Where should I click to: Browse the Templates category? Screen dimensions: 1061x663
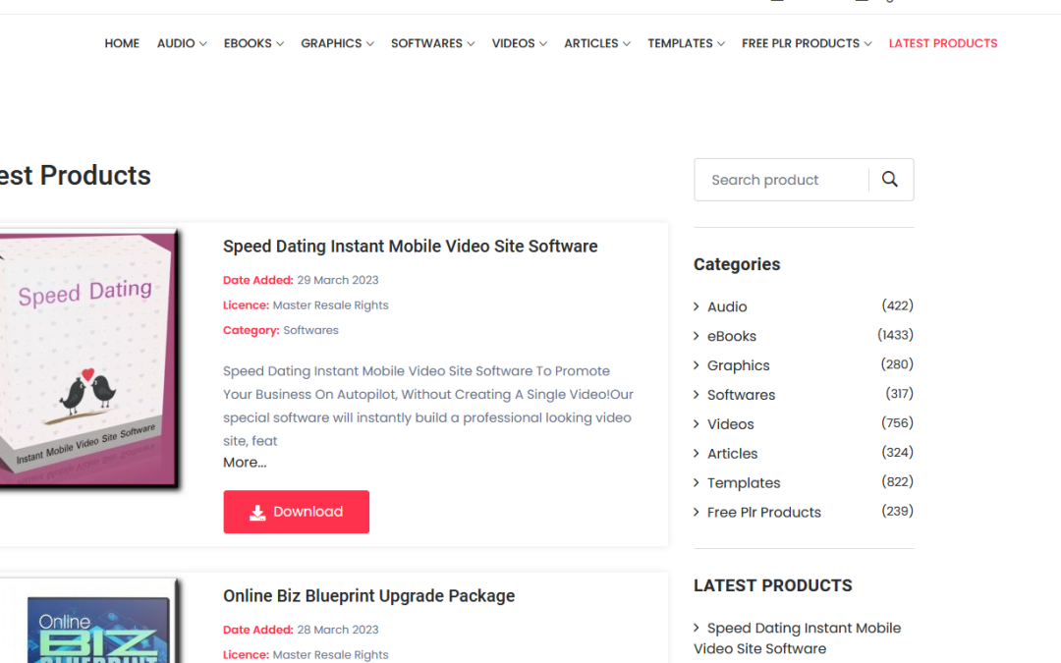744,483
